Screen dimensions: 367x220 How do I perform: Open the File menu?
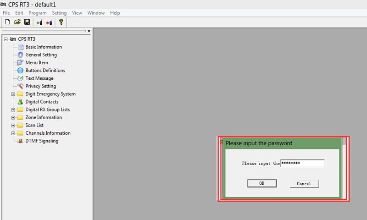[6, 13]
